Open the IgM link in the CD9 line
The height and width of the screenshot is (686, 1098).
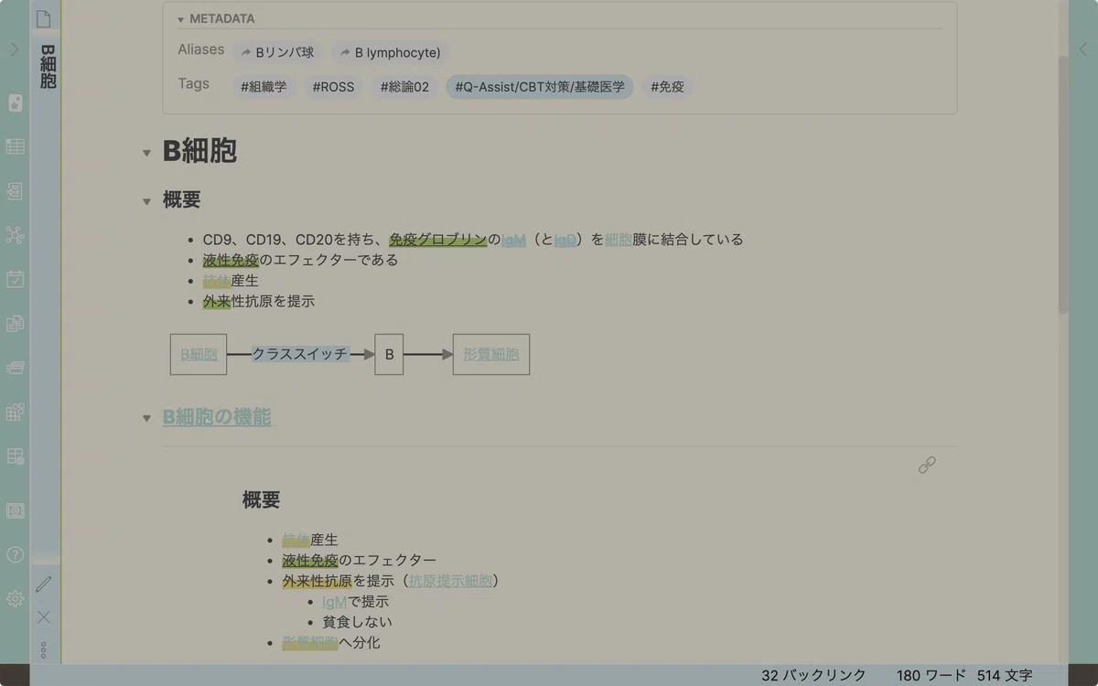coord(513,240)
